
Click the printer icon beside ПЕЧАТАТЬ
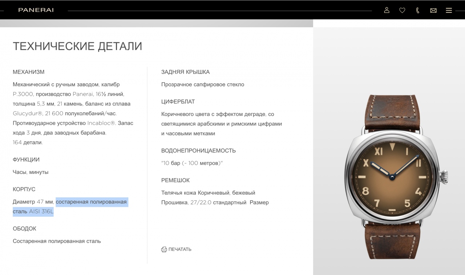click(164, 249)
